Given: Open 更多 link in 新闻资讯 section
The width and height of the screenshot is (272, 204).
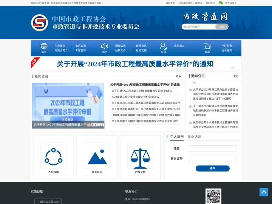Looking at the screenshot, I should tap(178, 76).
